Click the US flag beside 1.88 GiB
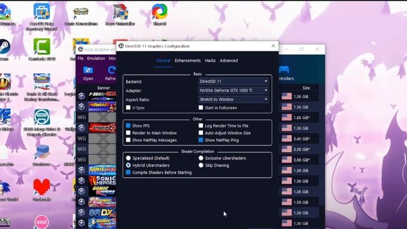The image size is (407, 229). point(287,118)
